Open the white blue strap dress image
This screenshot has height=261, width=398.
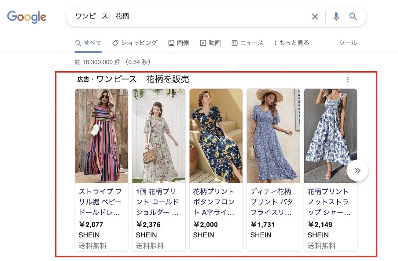[x=331, y=136]
